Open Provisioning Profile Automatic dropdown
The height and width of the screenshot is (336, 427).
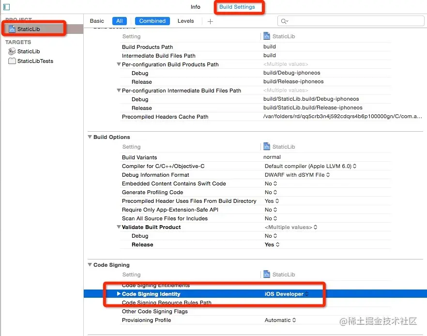(x=280, y=320)
